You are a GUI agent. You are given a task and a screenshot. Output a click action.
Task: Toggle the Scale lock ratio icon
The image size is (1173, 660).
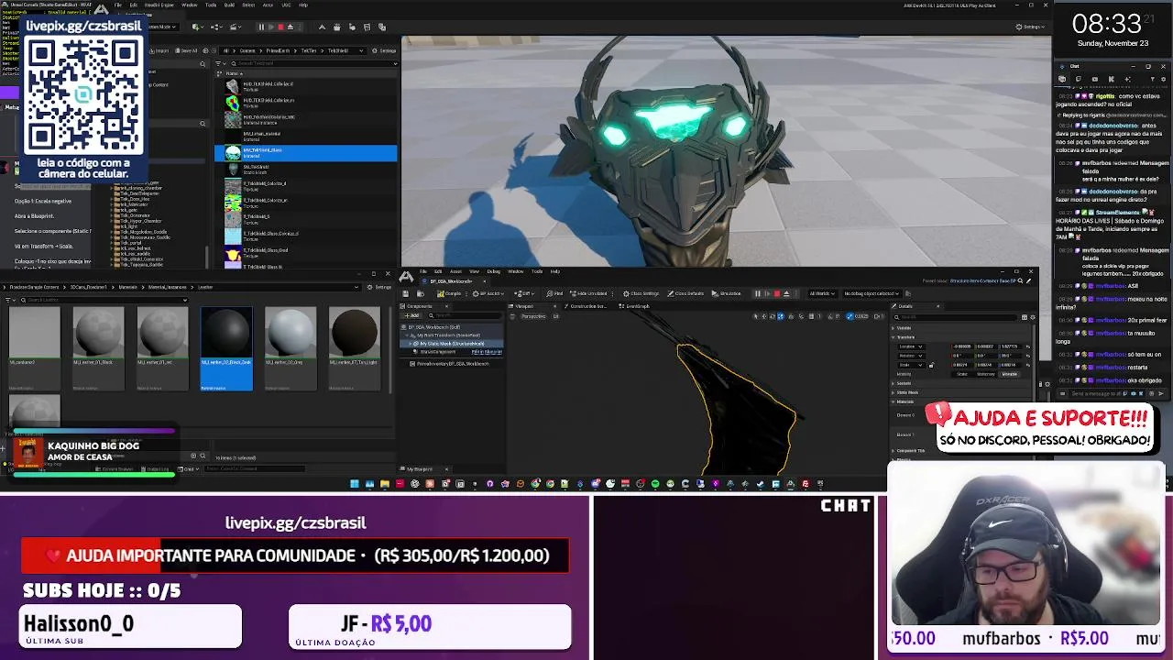(931, 366)
